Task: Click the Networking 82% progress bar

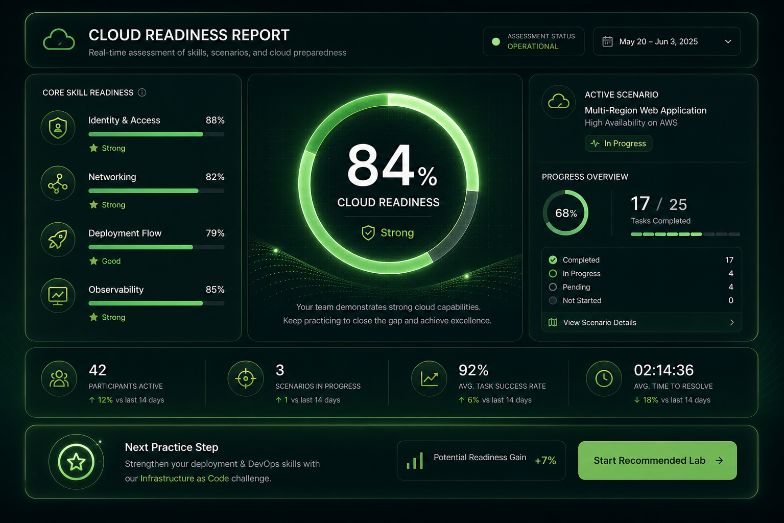Action: [x=156, y=191]
